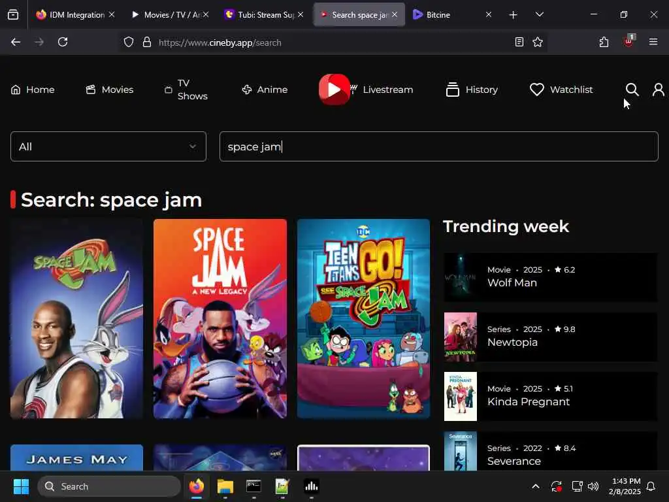Open Space Jam A New Legacy poster
Viewport: 669px width, 502px height.
tap(220, 318)
